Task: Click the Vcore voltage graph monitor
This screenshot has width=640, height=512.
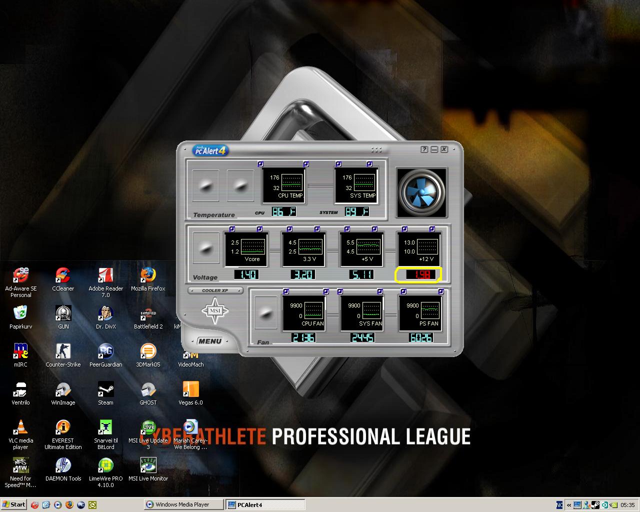Action: (246, 249)
